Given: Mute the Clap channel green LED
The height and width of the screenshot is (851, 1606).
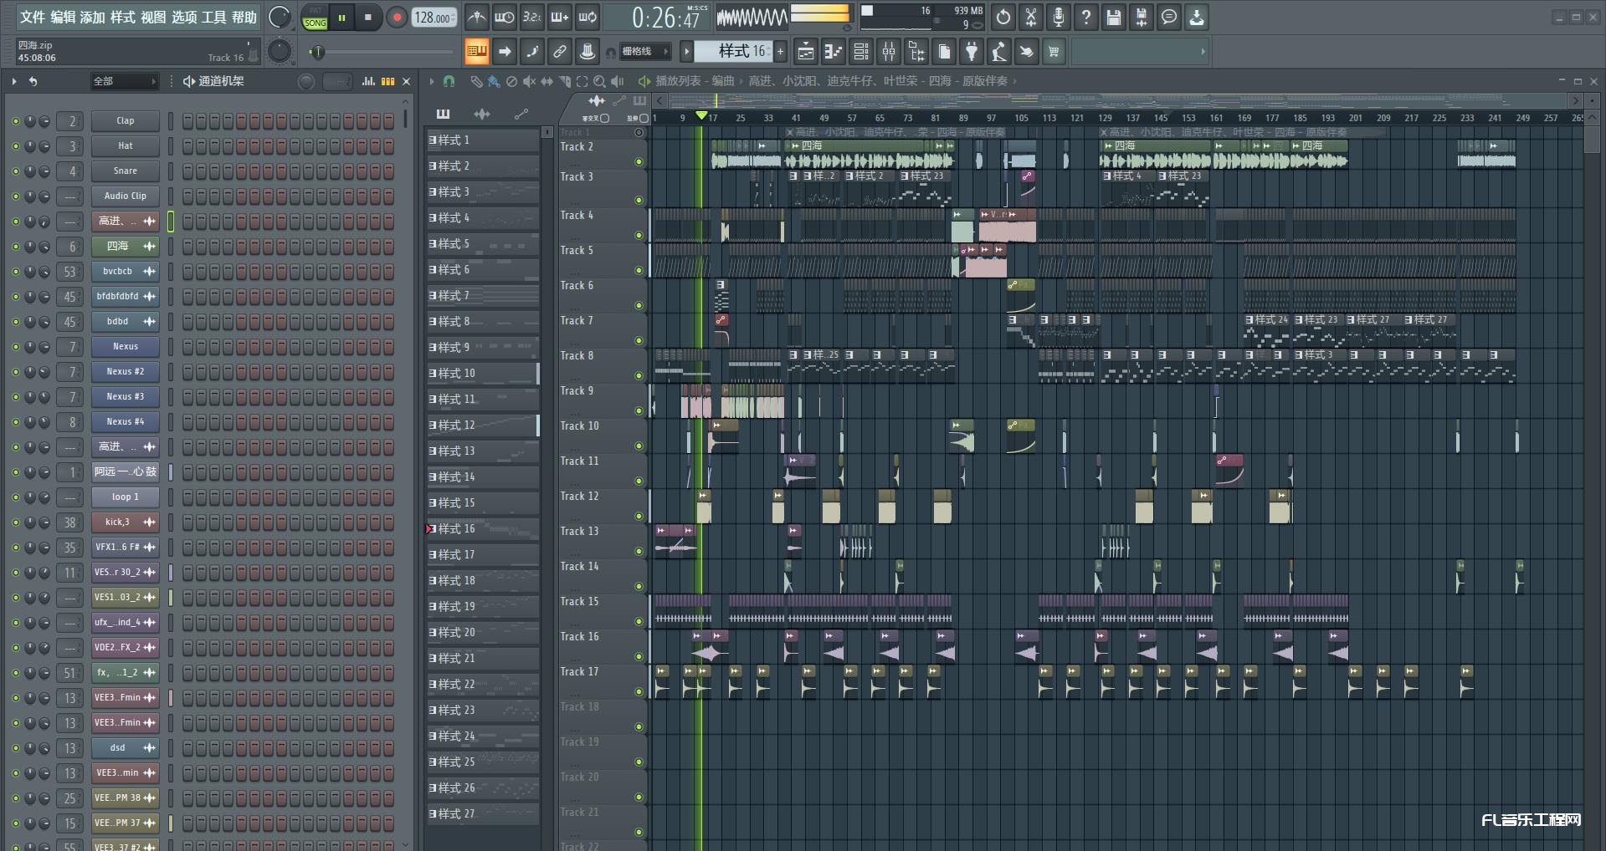Looking at the screenshot, I should click(15, 121).
